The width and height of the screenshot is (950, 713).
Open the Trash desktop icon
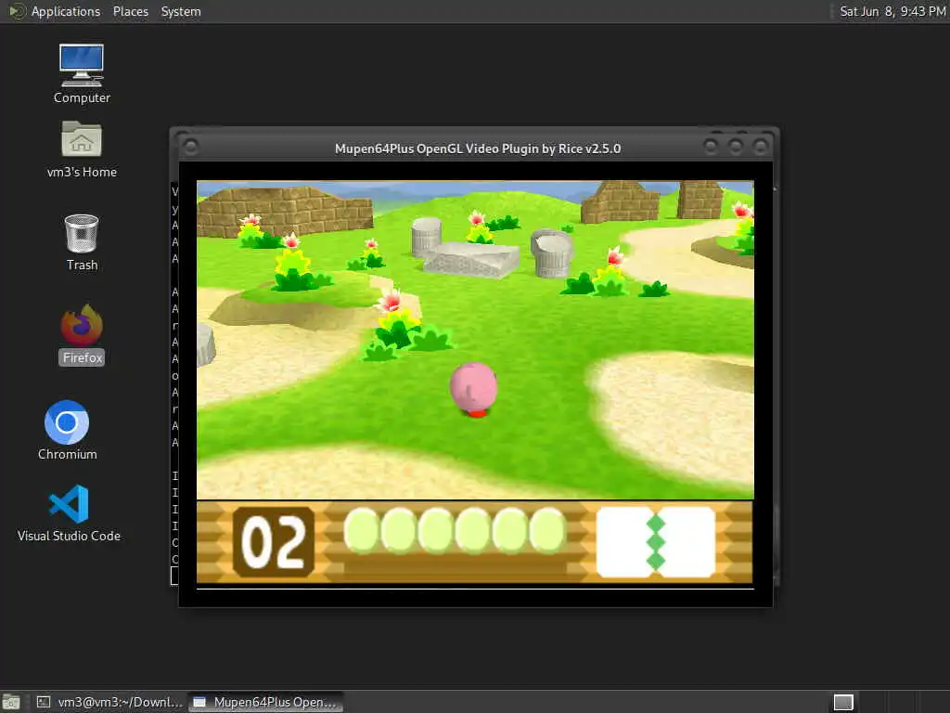[82, 242]
